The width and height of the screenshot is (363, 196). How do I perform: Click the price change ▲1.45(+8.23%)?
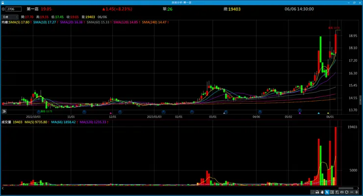[117, 9]
